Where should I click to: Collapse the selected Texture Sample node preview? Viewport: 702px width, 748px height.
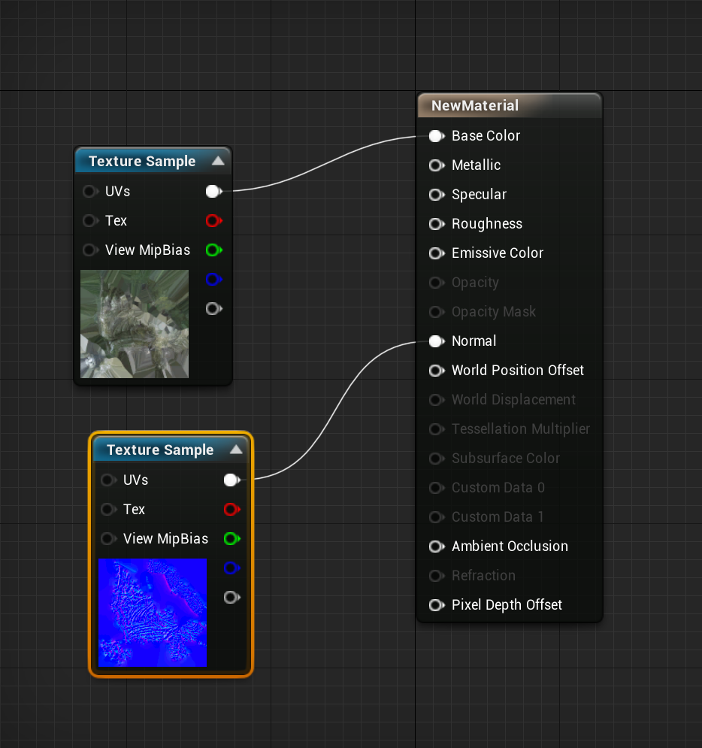pos(237,450)
